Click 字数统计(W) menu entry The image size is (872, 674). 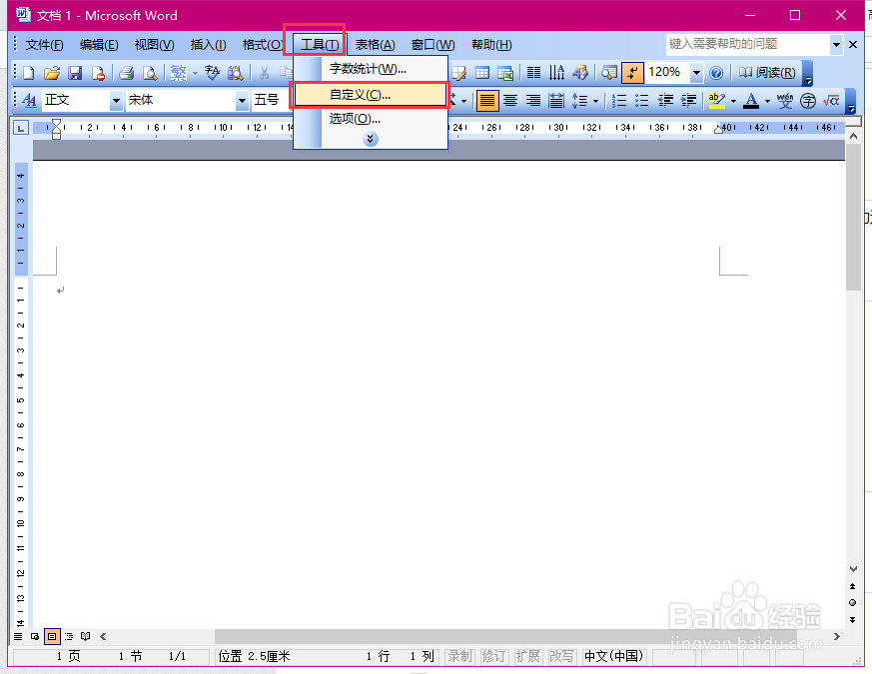[371, 69]
